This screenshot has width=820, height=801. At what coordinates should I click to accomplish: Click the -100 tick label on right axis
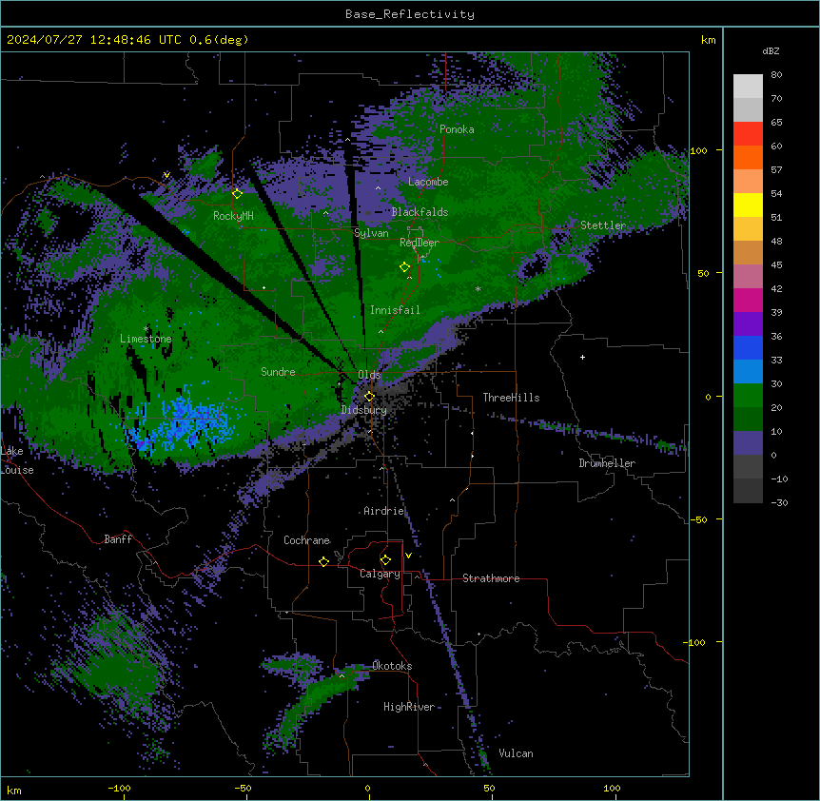click(x=695, y=642)
